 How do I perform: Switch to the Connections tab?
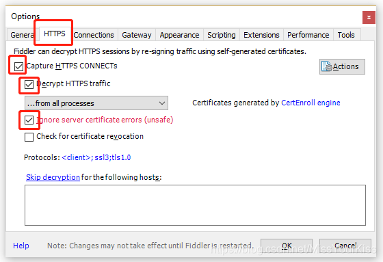[94, 35]
